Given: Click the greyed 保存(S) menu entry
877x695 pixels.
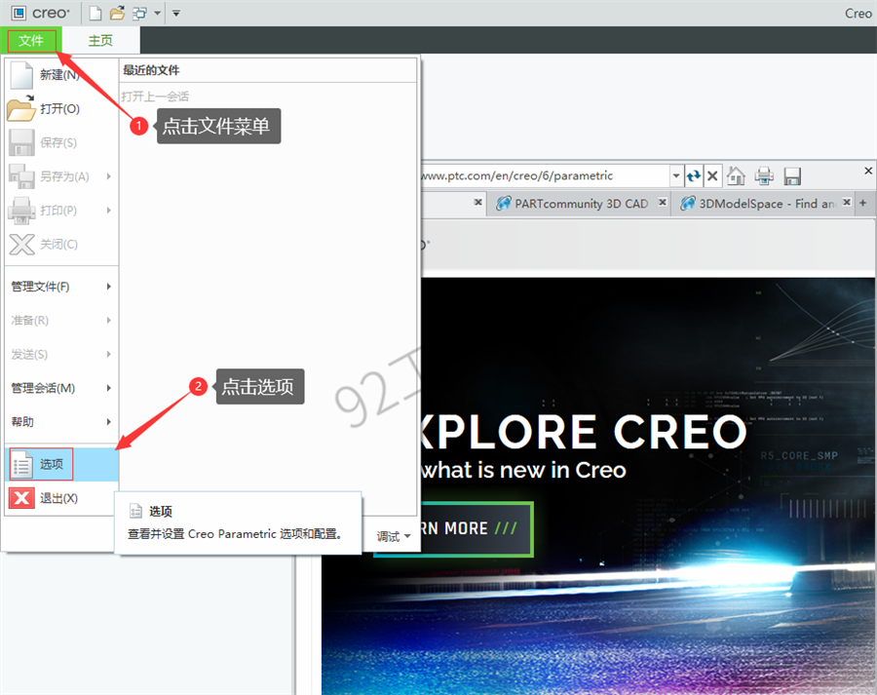Looking at the screenshot, I should (x=61, y=142).
